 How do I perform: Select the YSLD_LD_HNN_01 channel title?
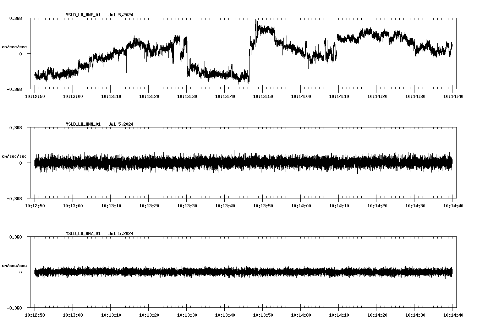[x=83, y=124]
